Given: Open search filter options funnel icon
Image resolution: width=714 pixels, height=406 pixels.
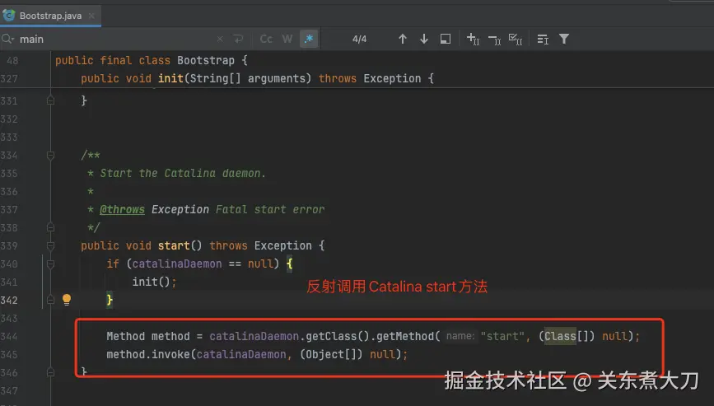Looking at the screenshot, I should pyautogui.click(x=564, y=40).
